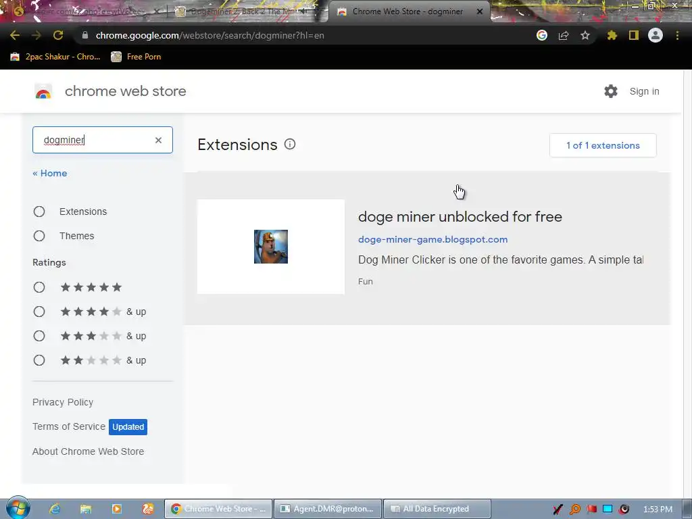Filter by two stars & up
This screenshot has height=519, width=692.
click(39, 361)
